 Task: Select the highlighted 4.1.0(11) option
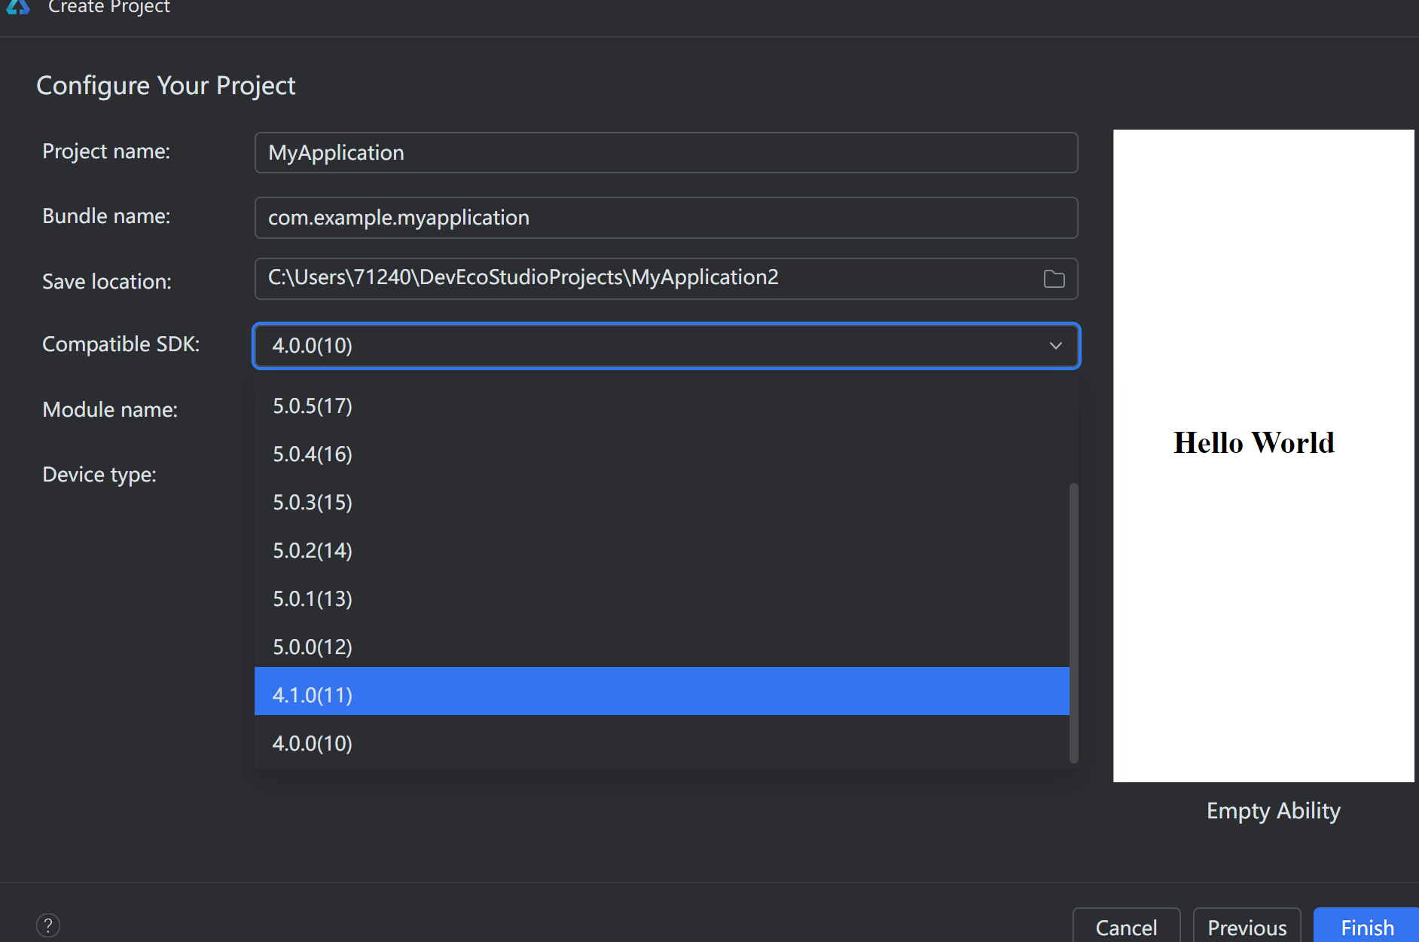pyautogui.click(x=312, y=695)
